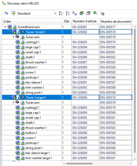Toggle the create gear icon for shaft:1 under Tuner-Small

click(x=17, y=57)
